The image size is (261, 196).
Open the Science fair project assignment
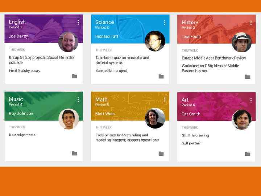click(x=111, y=70)
